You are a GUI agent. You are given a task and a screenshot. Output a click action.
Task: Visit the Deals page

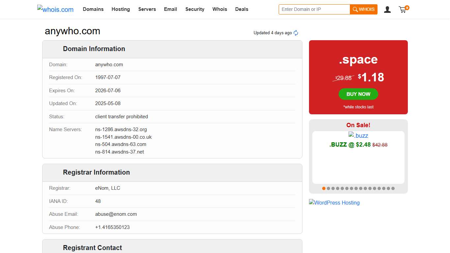point(241,9)
